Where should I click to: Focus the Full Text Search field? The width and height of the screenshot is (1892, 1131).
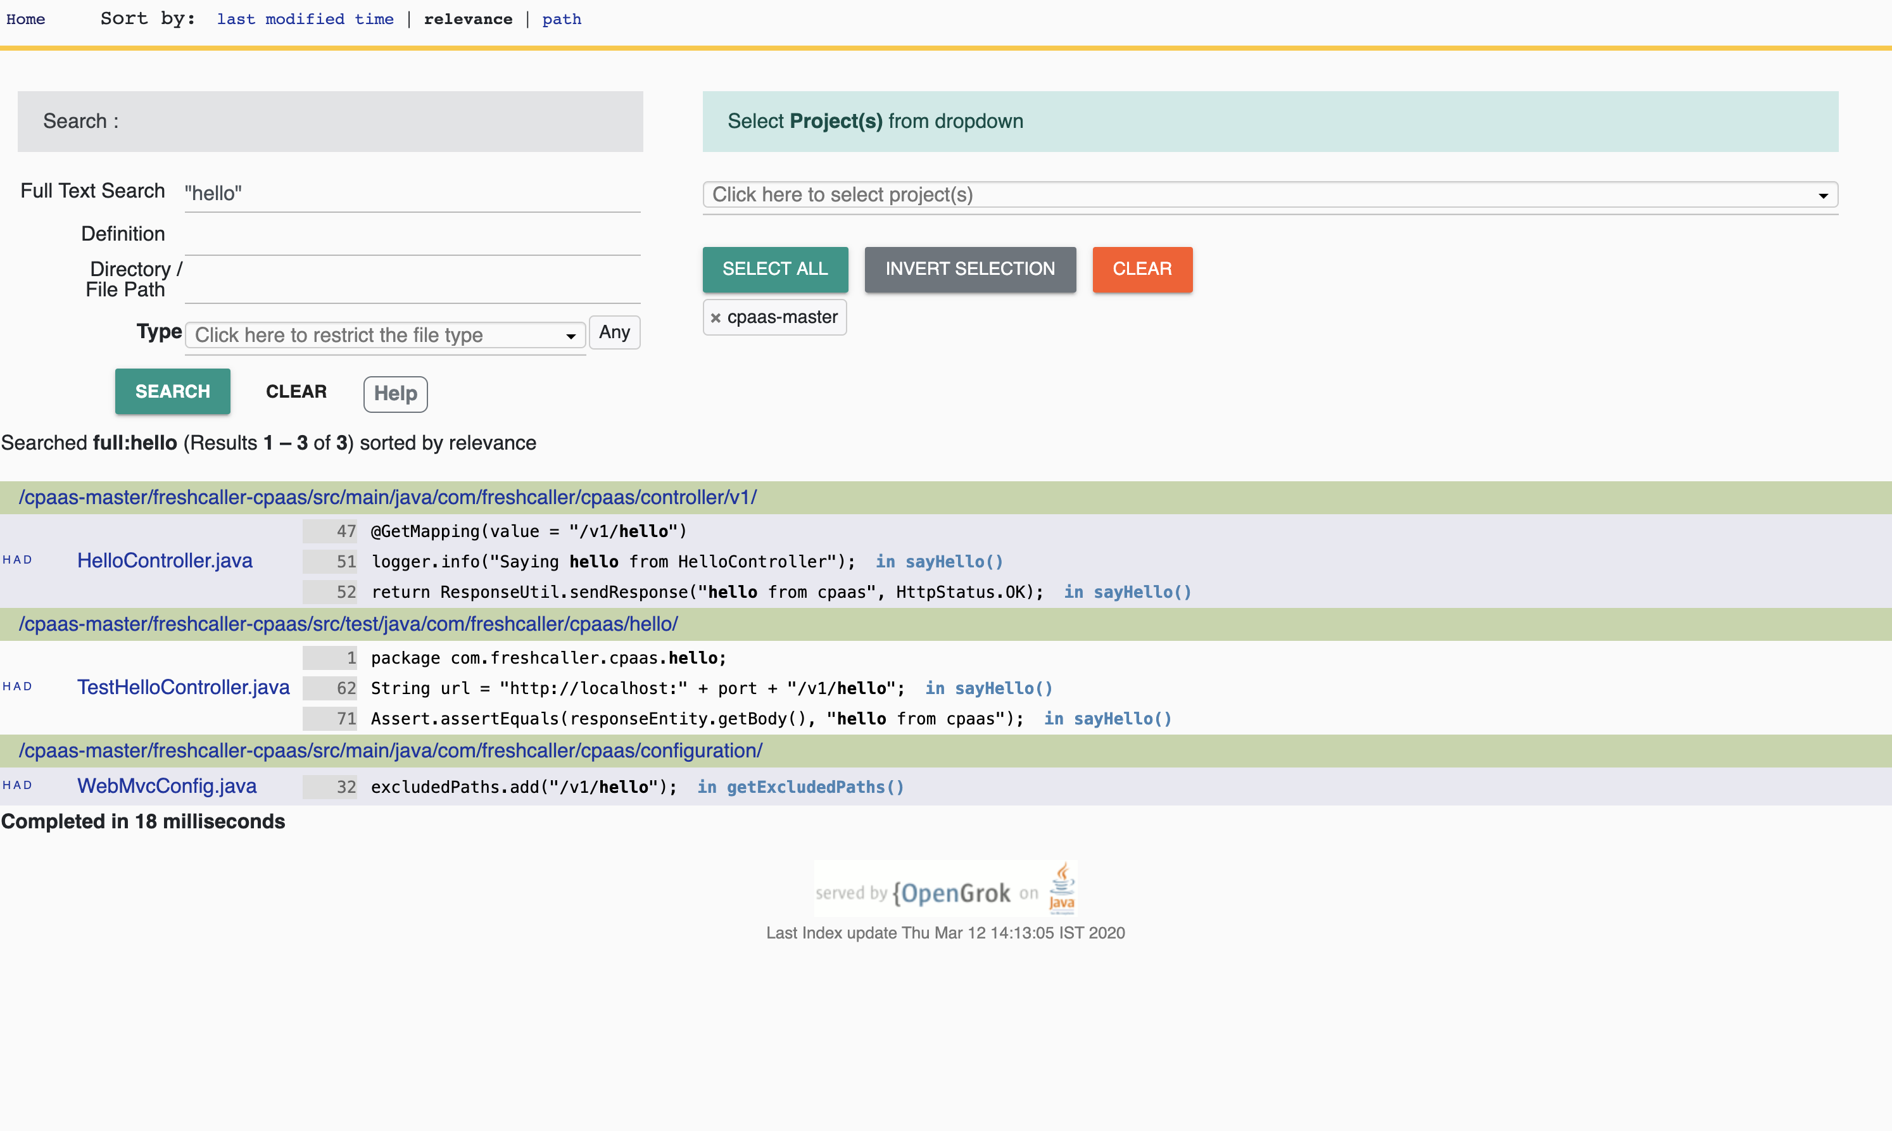412,194
